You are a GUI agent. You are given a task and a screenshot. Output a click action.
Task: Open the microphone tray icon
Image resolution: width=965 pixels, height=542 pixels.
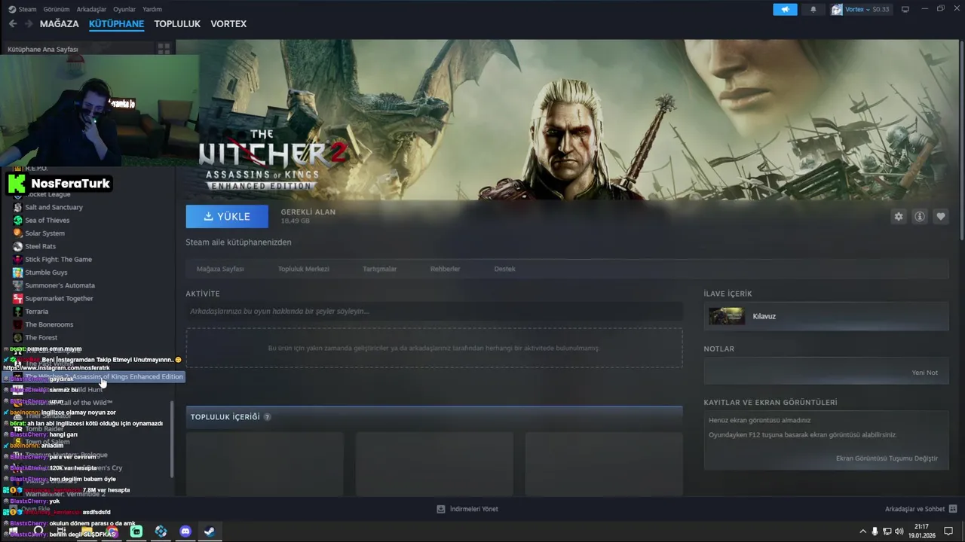[875, 531]
